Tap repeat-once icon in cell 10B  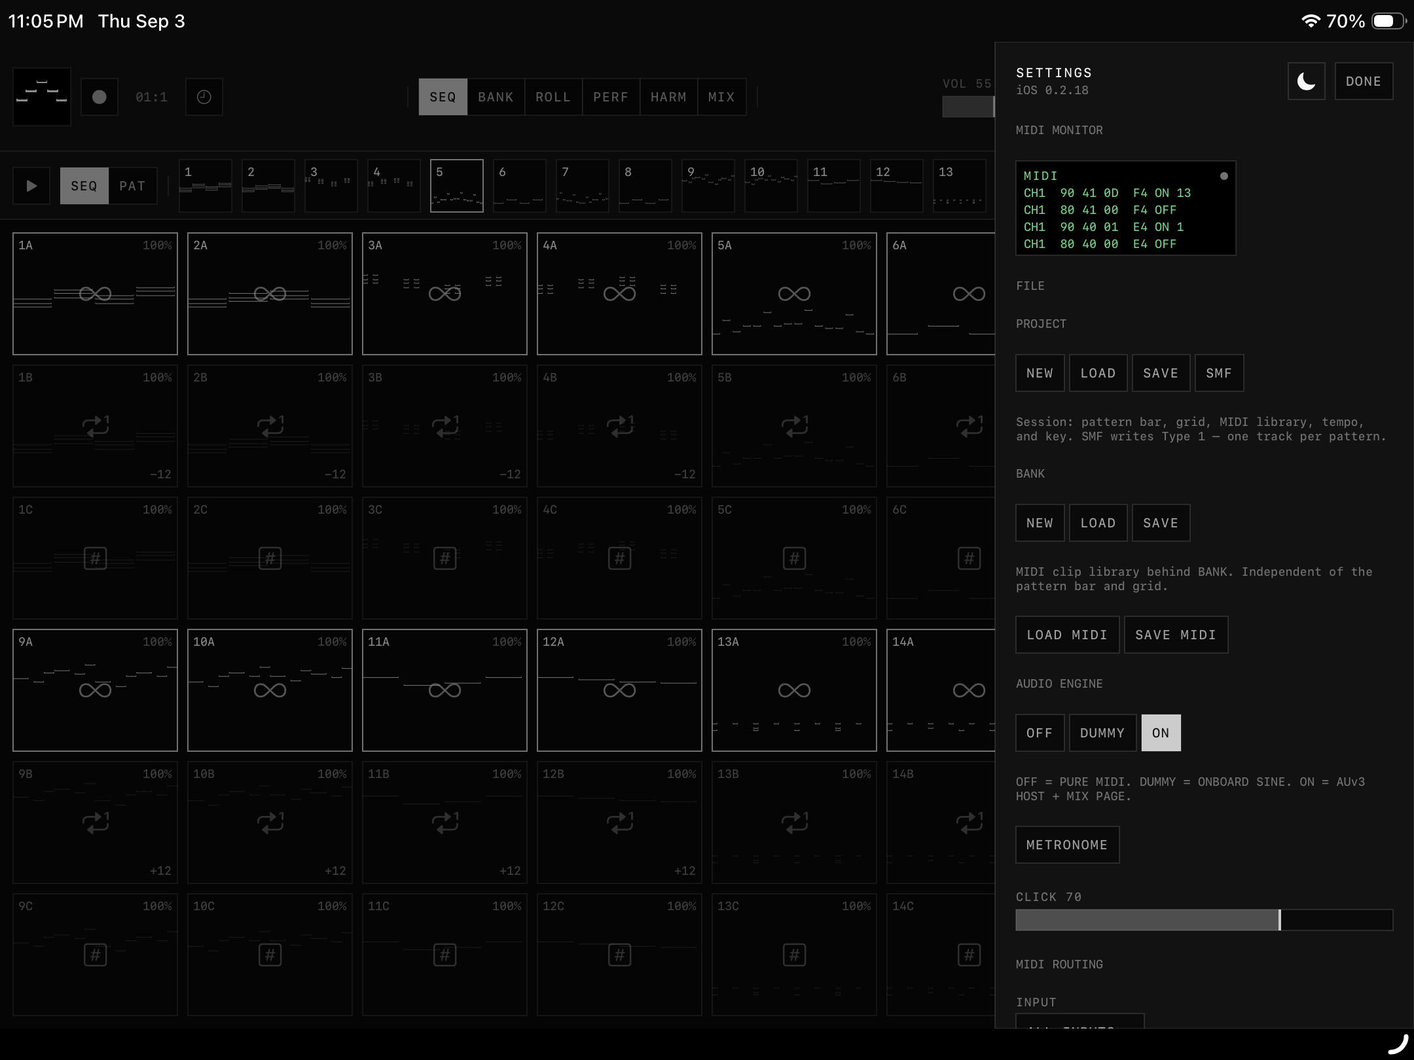270,822
